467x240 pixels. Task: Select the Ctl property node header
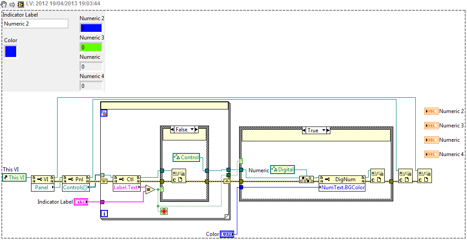(x=127, y=179)
